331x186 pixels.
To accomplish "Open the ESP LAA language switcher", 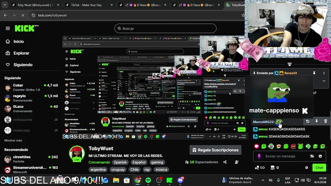I will coord(288,180).
